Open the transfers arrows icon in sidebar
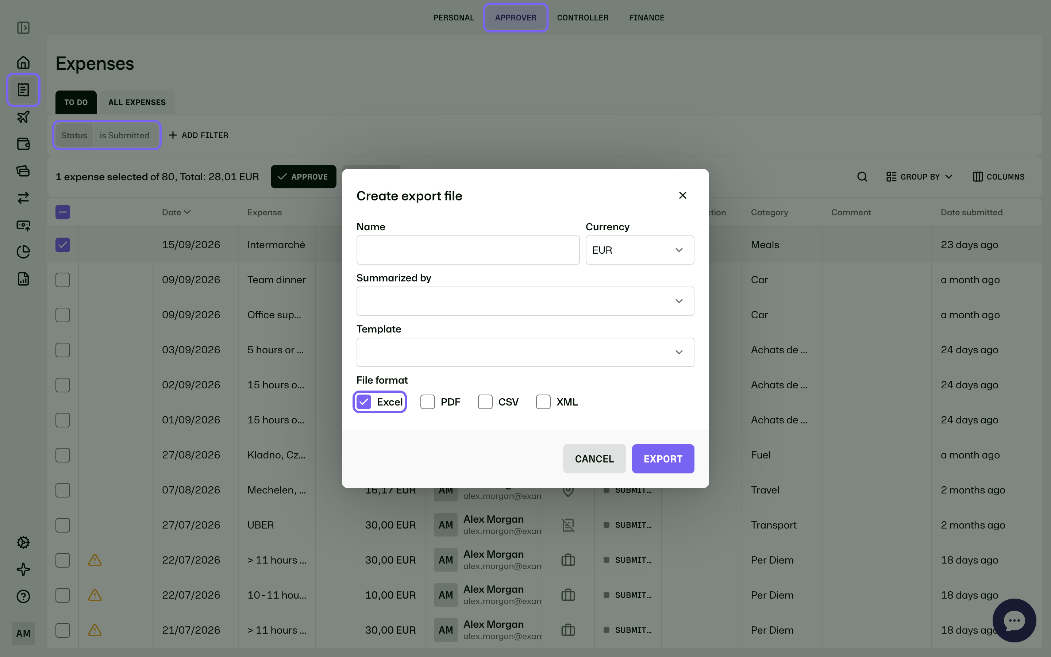 pos(23,198)
